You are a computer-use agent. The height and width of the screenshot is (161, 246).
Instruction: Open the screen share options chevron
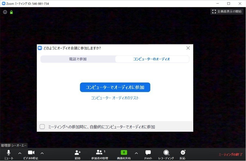coord(136,153)
